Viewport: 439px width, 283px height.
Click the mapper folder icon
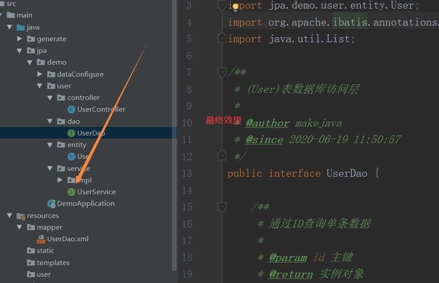31,227
